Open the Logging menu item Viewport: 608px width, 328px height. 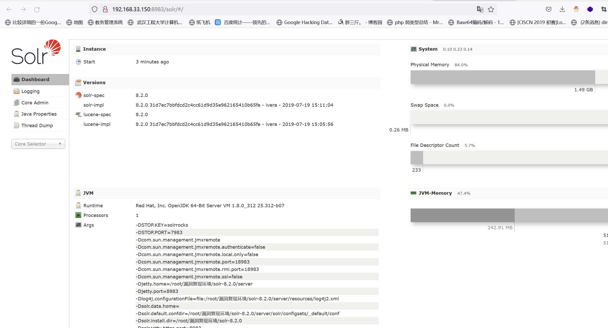tap(40, 91)
